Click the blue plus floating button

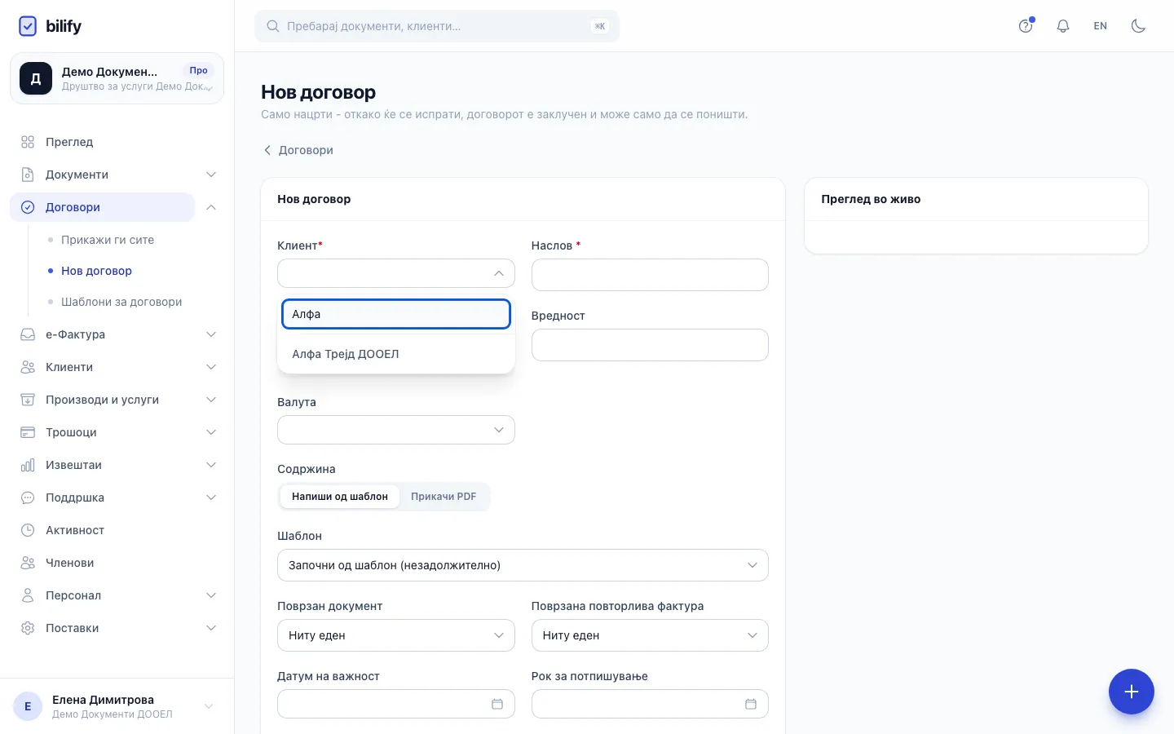[x=1131, y=692]
